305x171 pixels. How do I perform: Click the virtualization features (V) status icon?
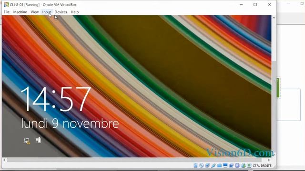[237, 166]
